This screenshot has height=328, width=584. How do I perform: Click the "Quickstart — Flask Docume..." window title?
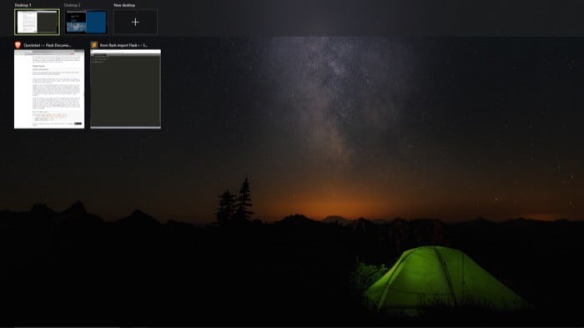point(48,45)
